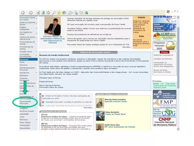
Task: Open Favorites with the star icon
Action: (59, 13)
